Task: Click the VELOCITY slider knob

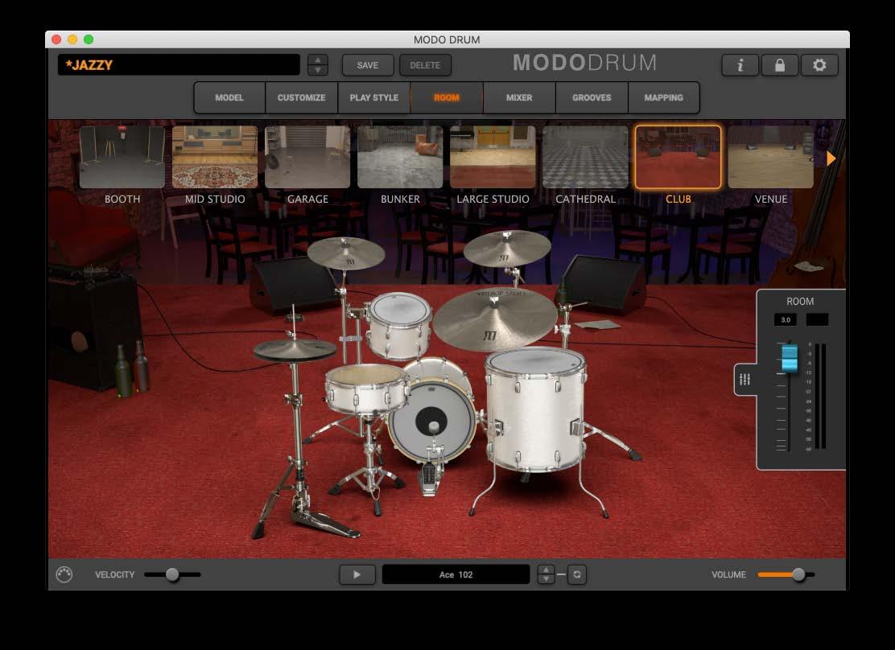Action: click(x=171, y=574)
